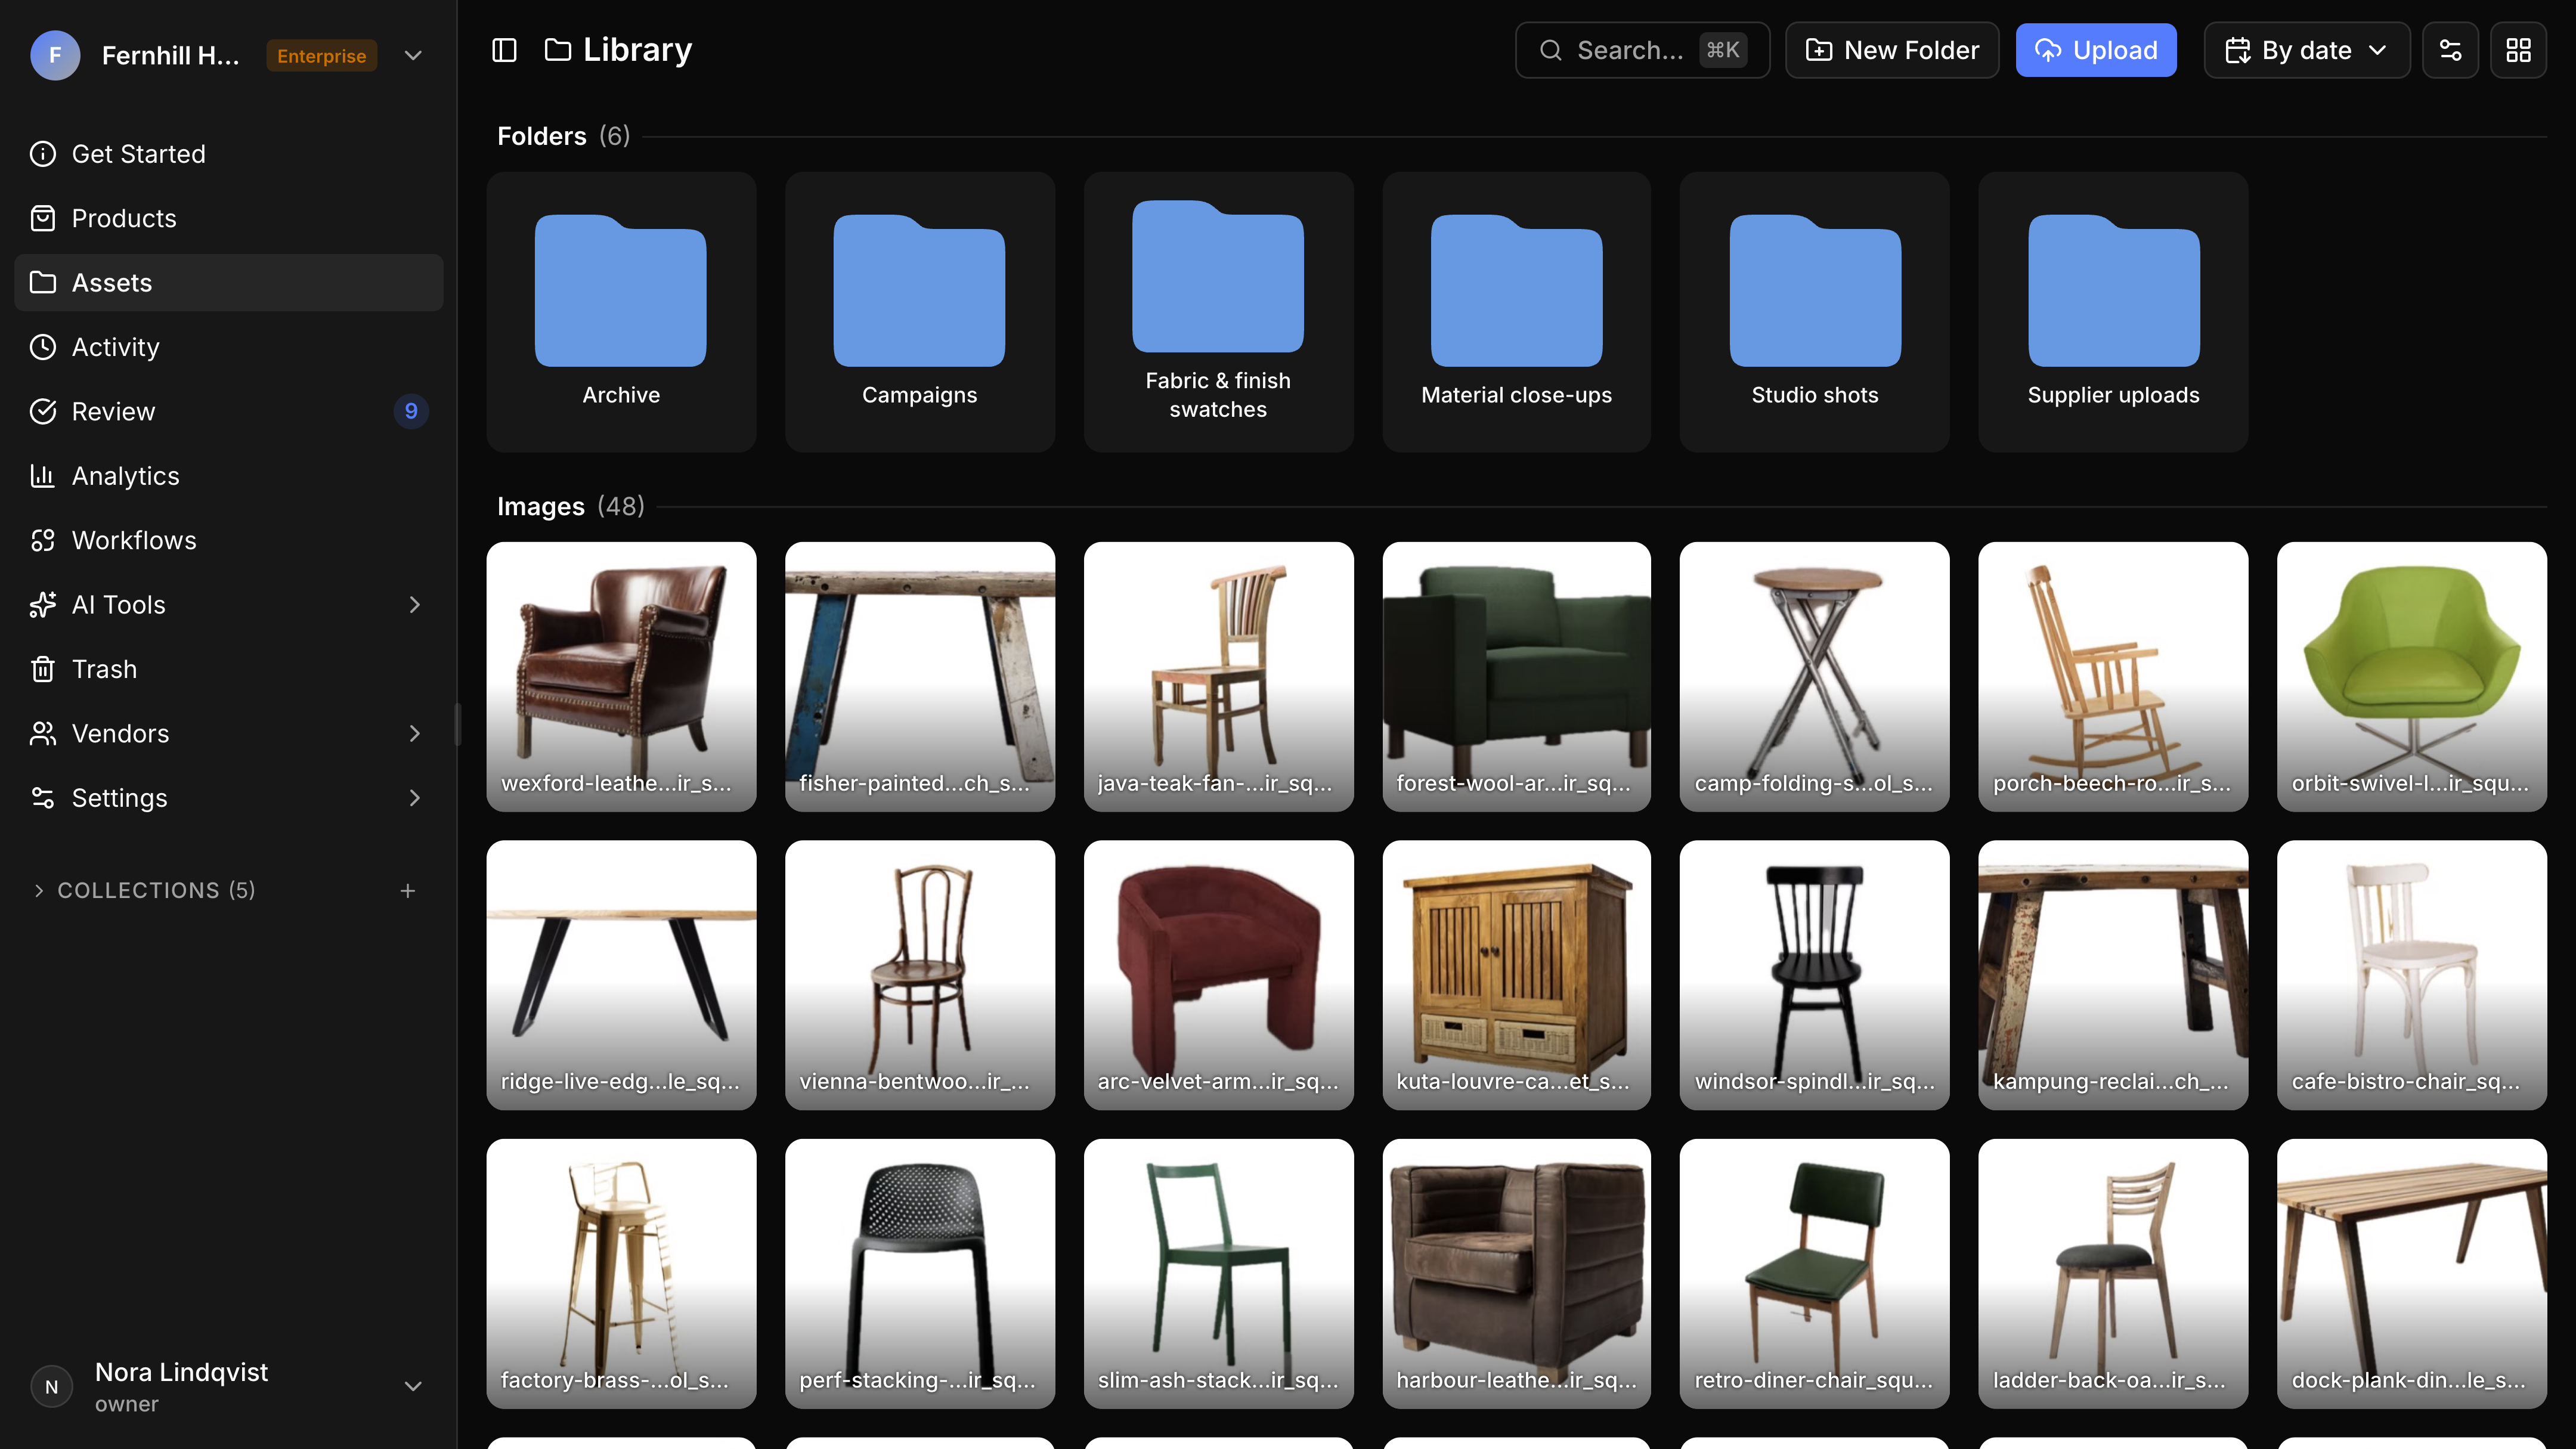Screen dimensions: 2576x1449
Task: Click the Settings sliders icon in sidebar
Action: (43, 798)
